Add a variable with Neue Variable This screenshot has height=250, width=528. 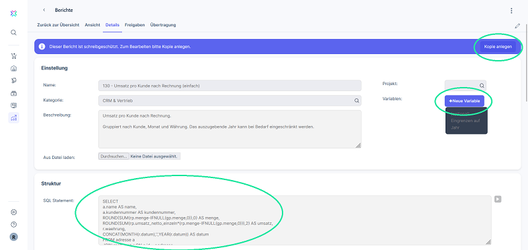[x=465, y=101]
